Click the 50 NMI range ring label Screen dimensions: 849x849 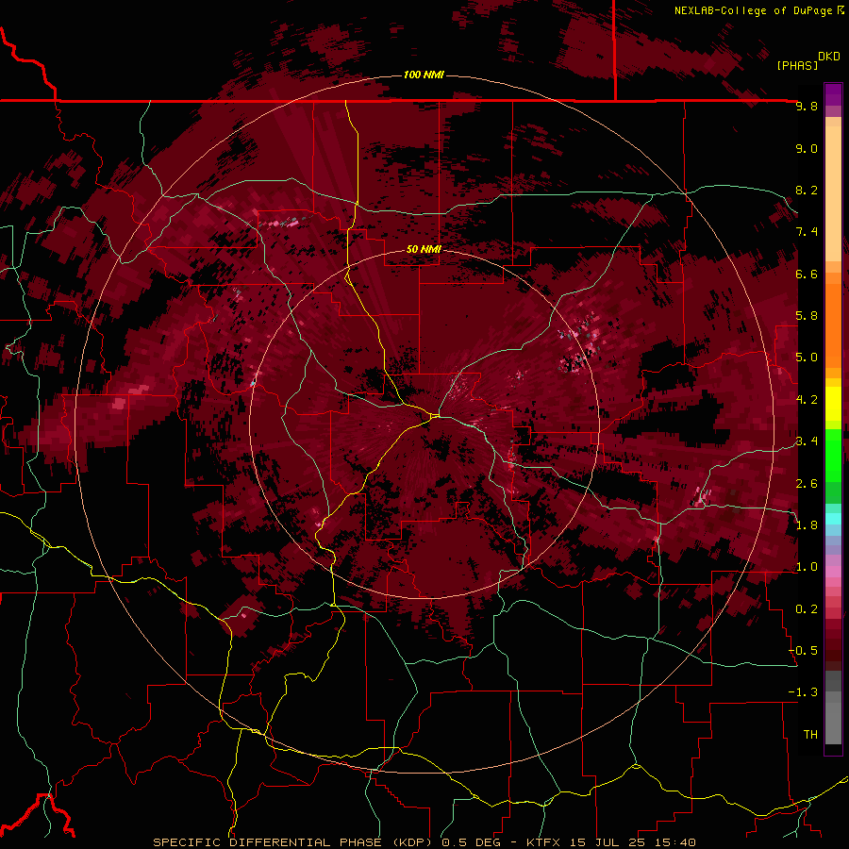click(x=424, y=249)
